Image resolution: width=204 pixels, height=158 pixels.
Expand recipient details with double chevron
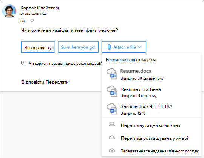(x=32, y=20)
